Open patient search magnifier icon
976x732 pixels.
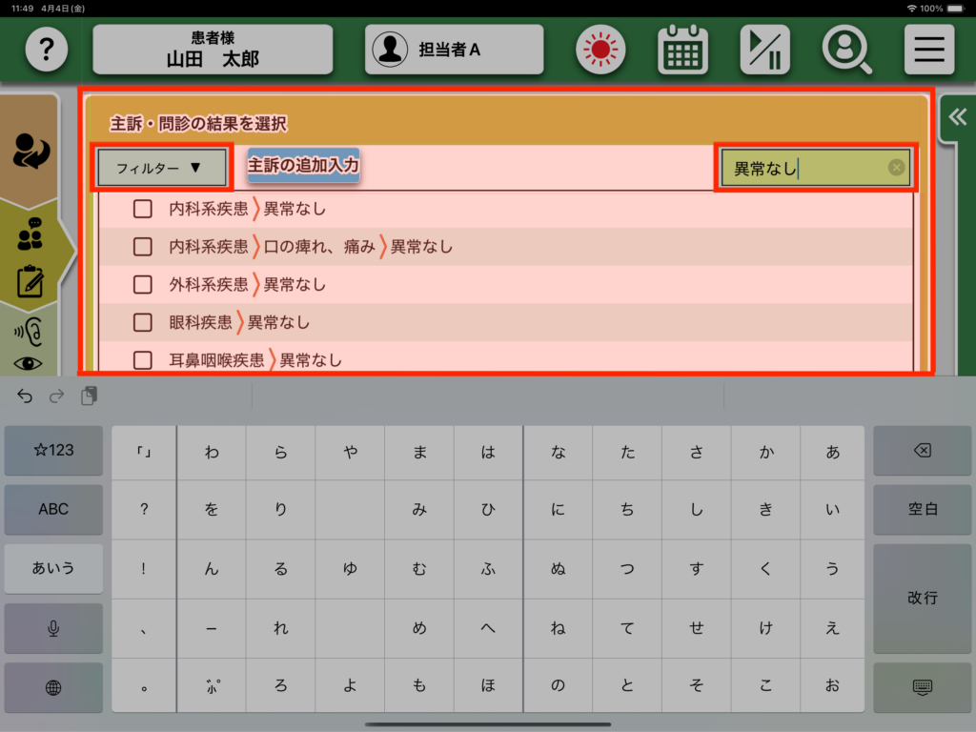847,50
